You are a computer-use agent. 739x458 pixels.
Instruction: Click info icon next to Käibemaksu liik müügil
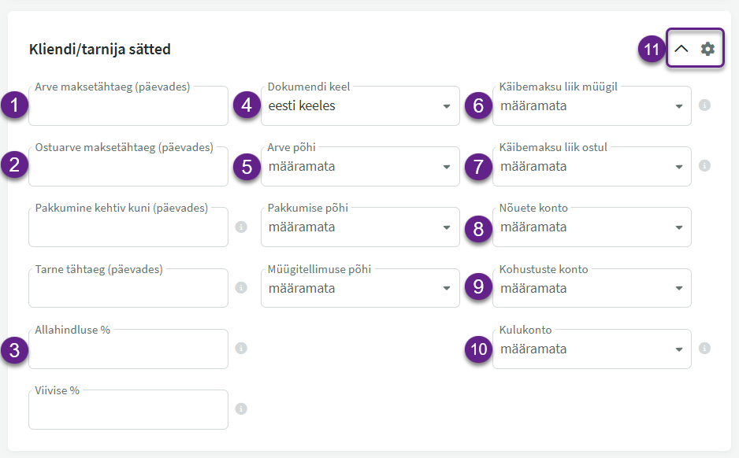pyautogui.click(x=705, y=105)
